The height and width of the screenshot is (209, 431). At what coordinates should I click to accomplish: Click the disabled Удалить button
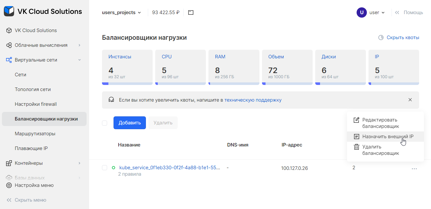pos(163,123)
